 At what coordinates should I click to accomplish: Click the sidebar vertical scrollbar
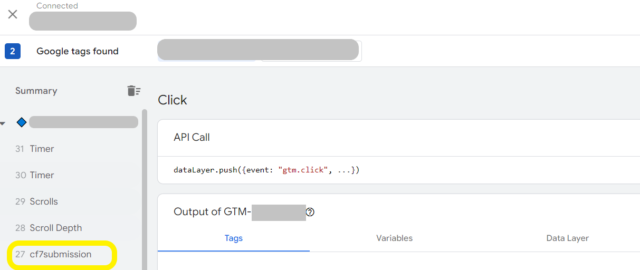coord(145,190)
